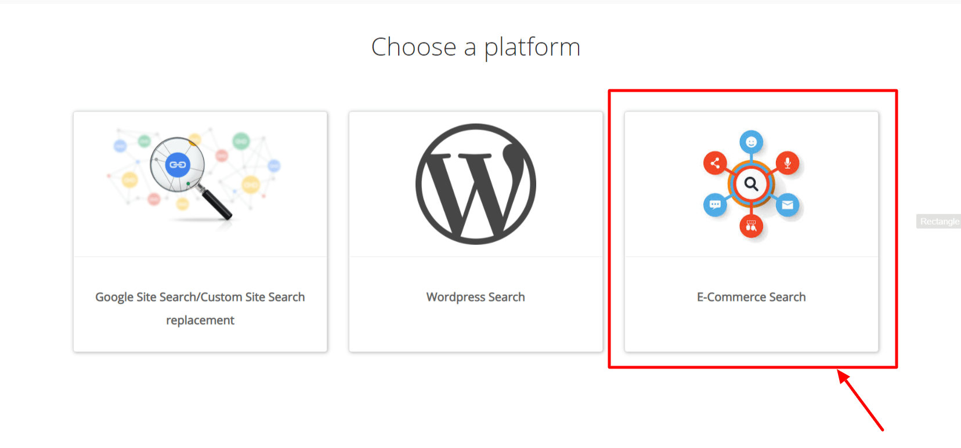Click the blue smiley face icon
961x448 pixels.
[x=752, y=142]
